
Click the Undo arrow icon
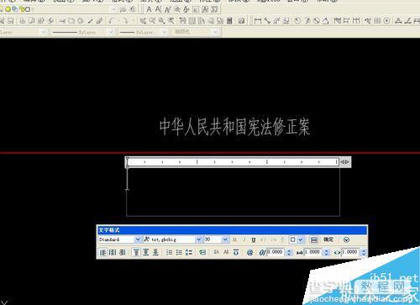pos(112,20)
